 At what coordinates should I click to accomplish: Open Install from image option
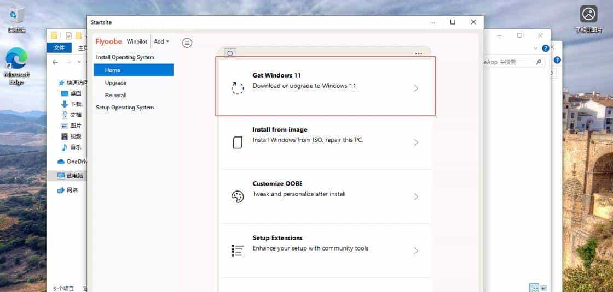pos(325,142)
